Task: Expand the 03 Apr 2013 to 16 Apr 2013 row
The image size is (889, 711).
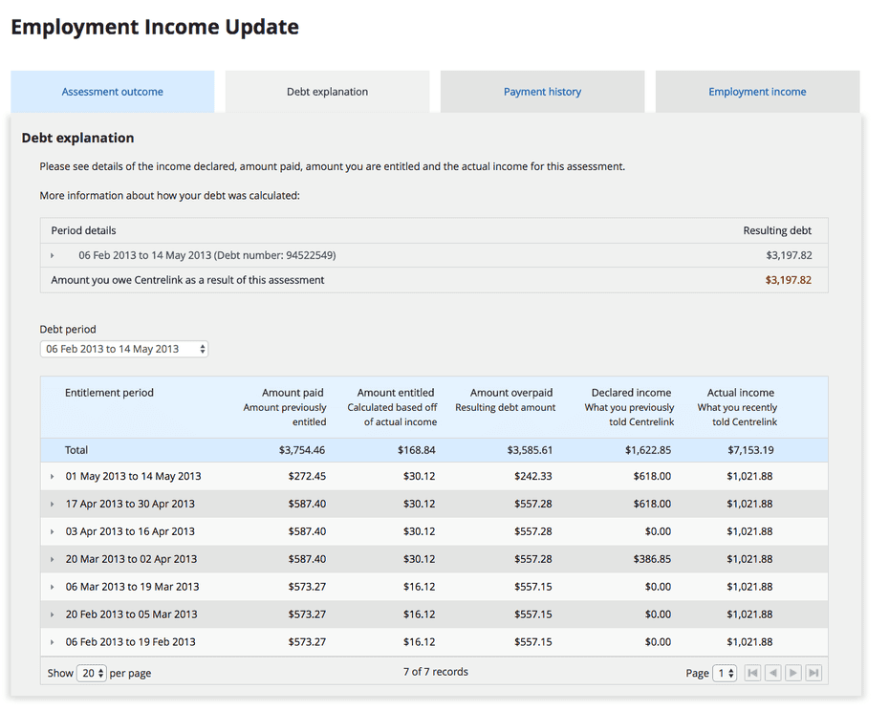Action: click(x=53, y=532)
